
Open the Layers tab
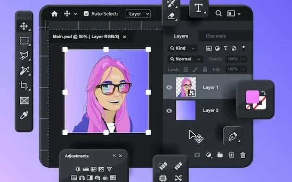[x=181, y=36]
